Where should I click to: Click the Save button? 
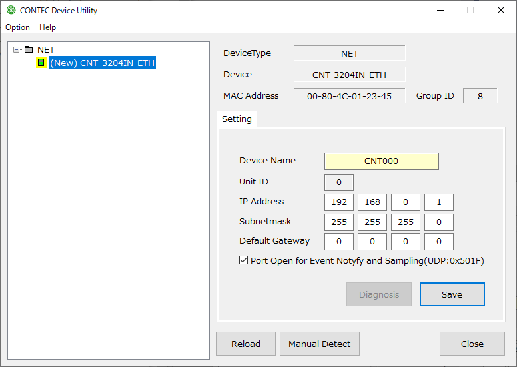[x=452, y=294]
